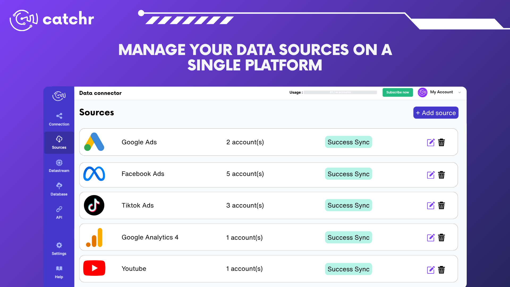Screen dimensions: 510x287
Task: Open the My Account avatar menu
Action: click(422, 92)
